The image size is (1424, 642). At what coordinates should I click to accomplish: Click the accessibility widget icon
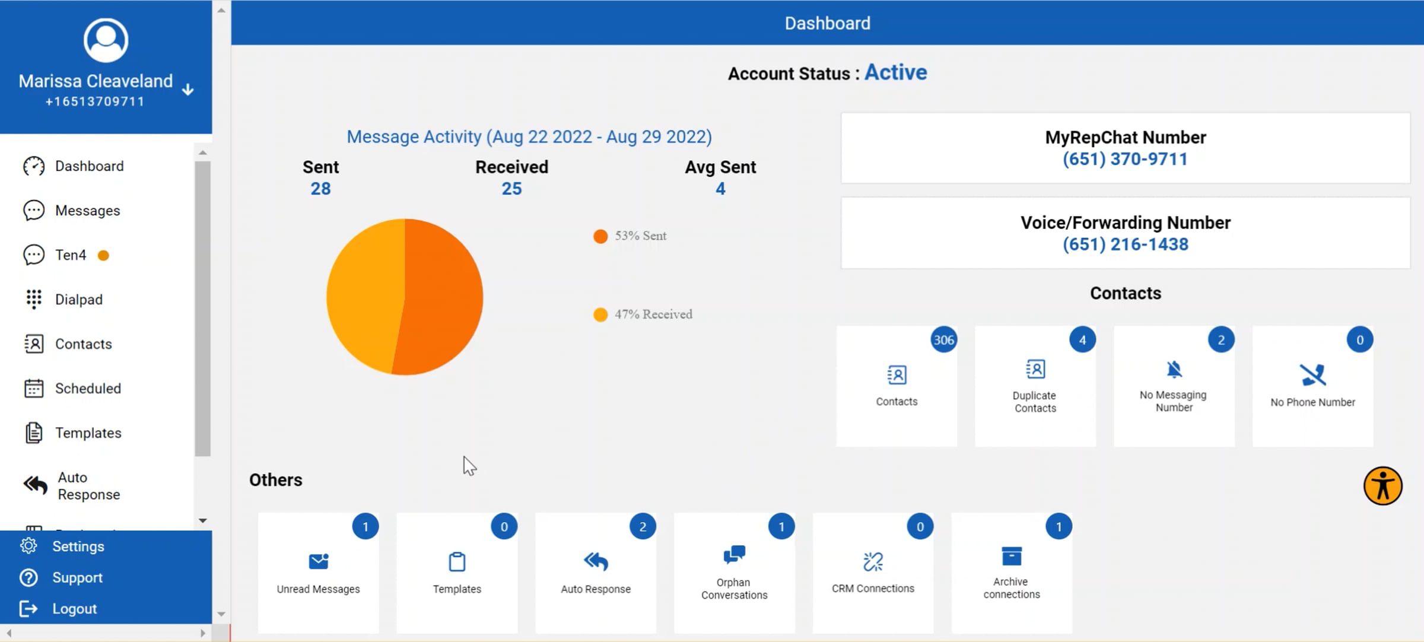pos(1382,486)
